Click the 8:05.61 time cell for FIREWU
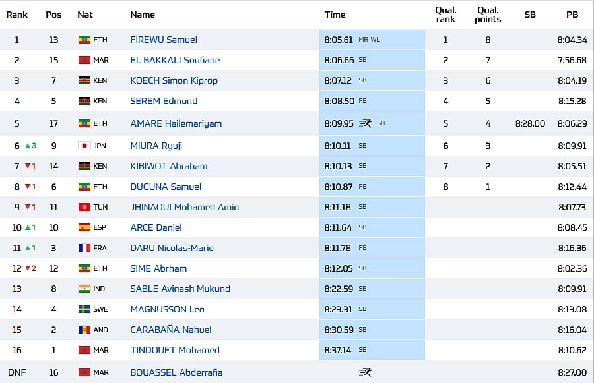Image resolution: width=594 pixels, height=383 pixels. pyautogui.click(x=339, y=40)
